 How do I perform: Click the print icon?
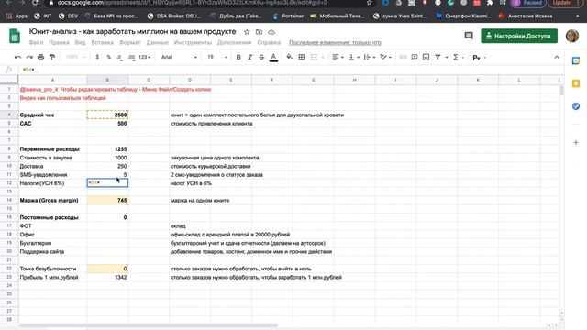(x=40, y=57)
